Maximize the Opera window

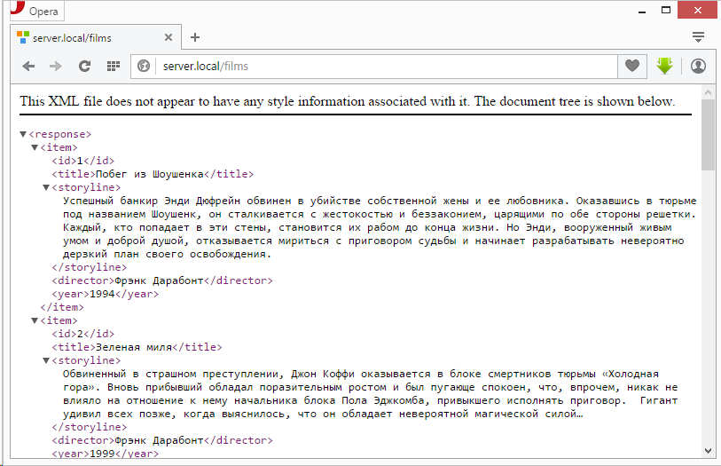[x=666, y=10]
